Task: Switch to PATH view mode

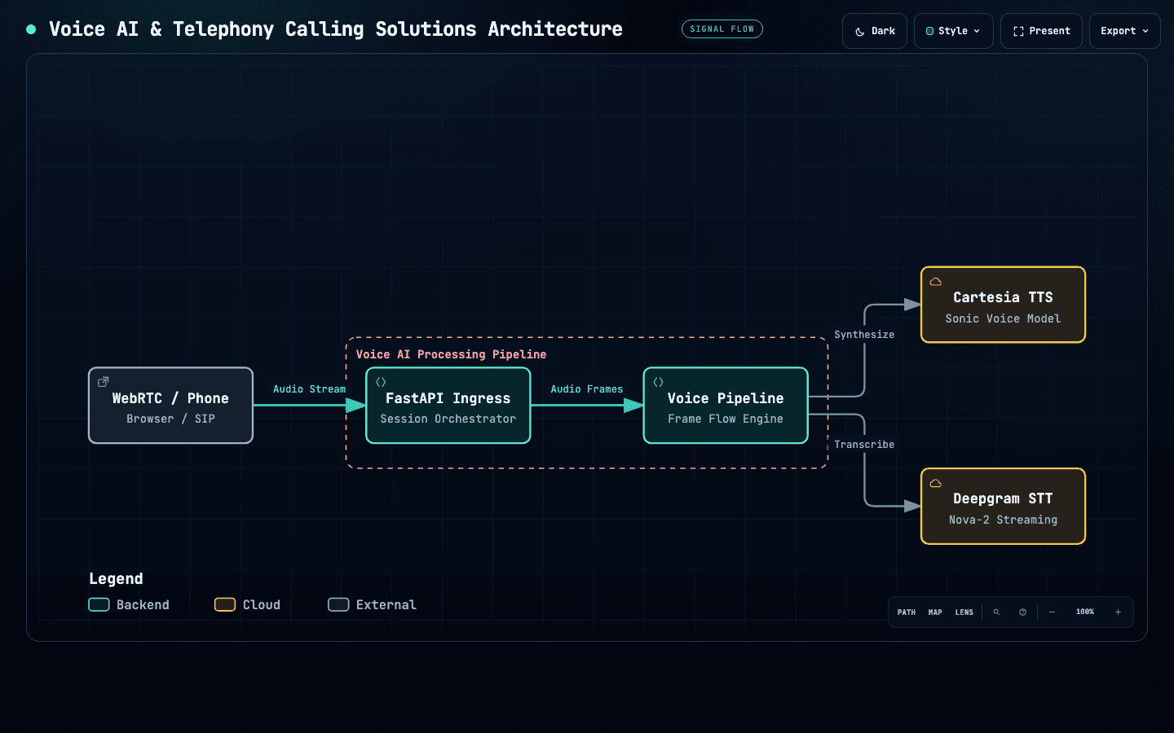Action: point(907,612)
